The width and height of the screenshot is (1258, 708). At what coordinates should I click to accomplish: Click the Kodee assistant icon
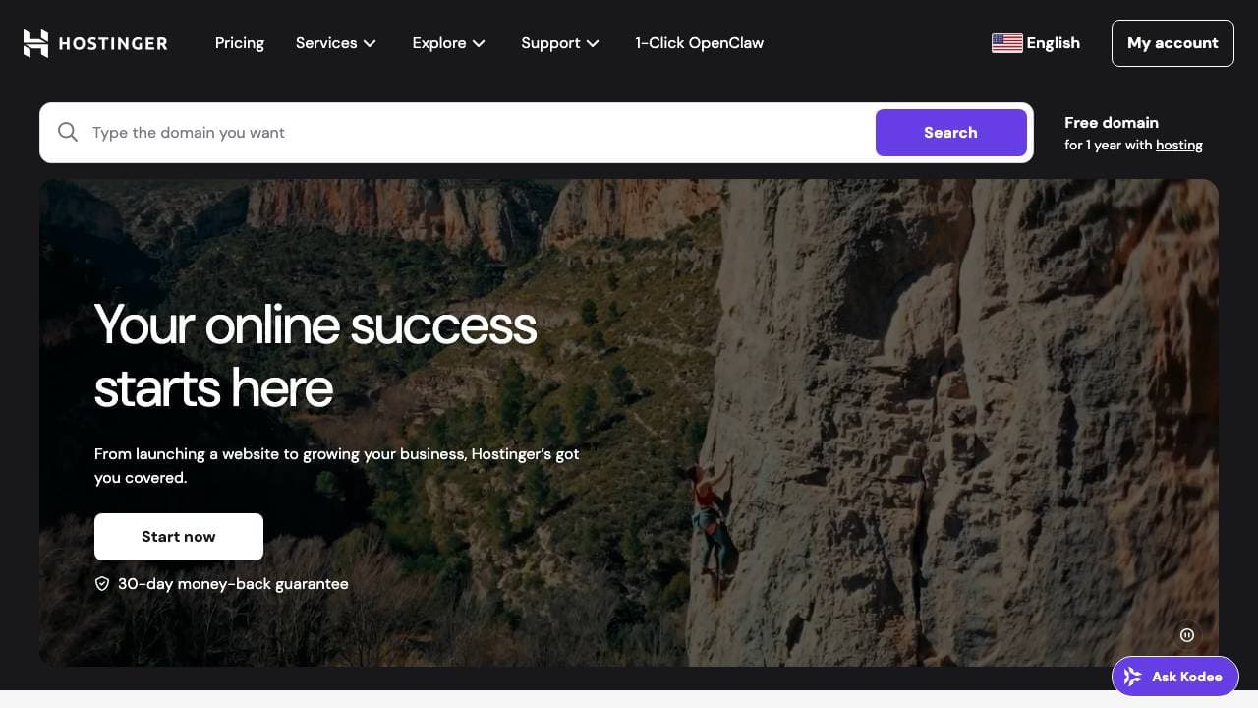point(1133,677)
